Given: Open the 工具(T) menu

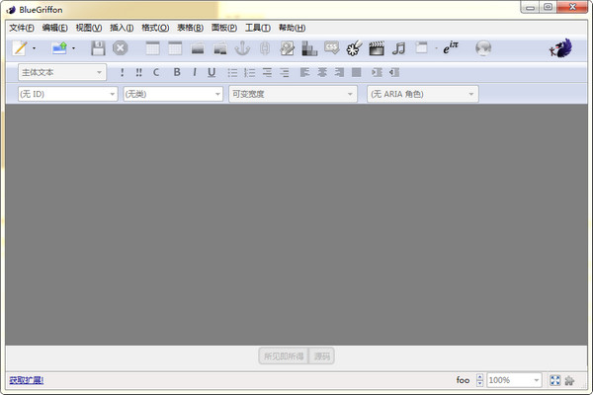Looking at the screenshot, I should coord(257,28).
